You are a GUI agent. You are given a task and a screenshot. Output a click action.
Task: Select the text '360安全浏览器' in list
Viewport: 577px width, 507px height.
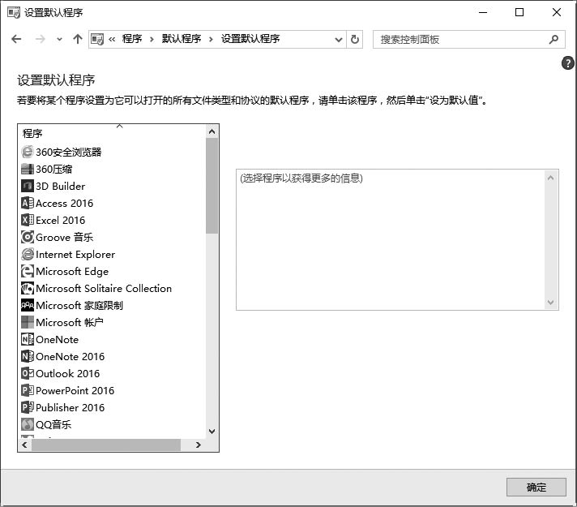pos(68,153)
